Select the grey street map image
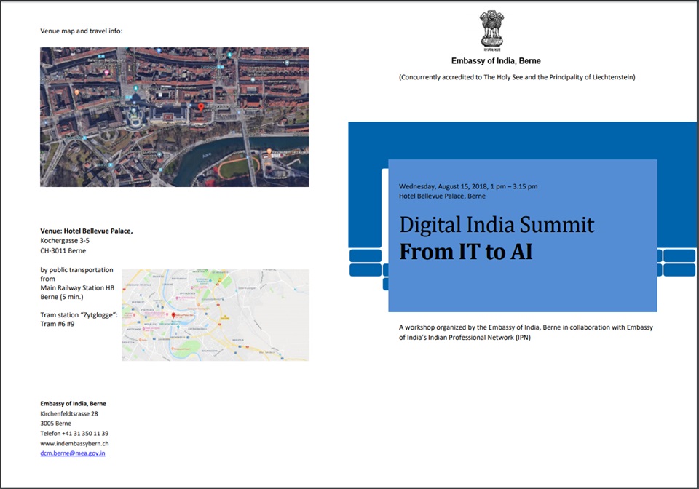This screenshot has height=489, width=699. (215, 314)
